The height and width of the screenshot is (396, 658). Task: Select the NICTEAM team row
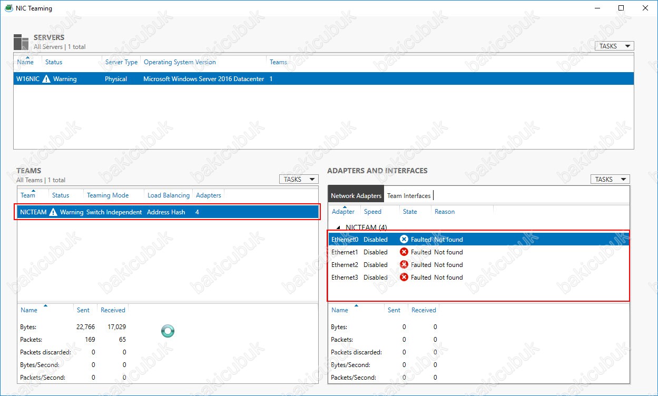[x=168, y=212]
